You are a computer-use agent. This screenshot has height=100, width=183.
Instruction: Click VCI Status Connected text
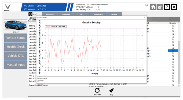pos(35,6)
